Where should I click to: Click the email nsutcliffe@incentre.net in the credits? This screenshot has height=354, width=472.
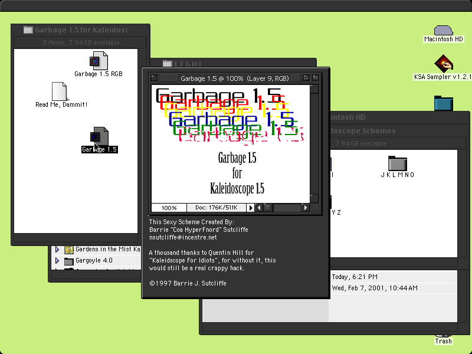pos(183,237)
